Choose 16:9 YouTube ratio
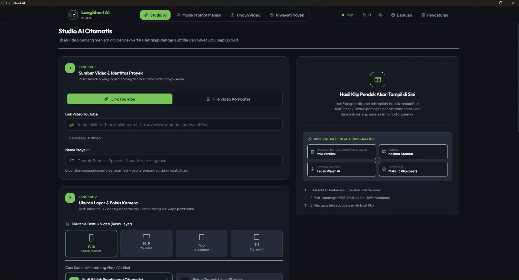 (146, 244)
